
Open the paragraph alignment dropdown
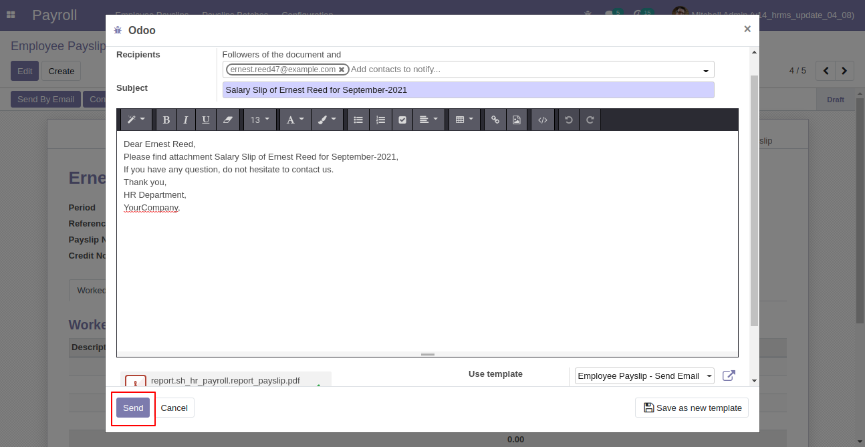(x=428, y=120)
